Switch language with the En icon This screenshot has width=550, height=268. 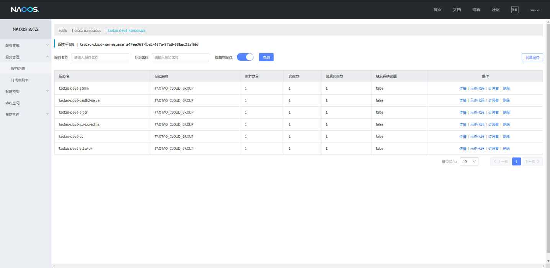[x=515, y=10]
